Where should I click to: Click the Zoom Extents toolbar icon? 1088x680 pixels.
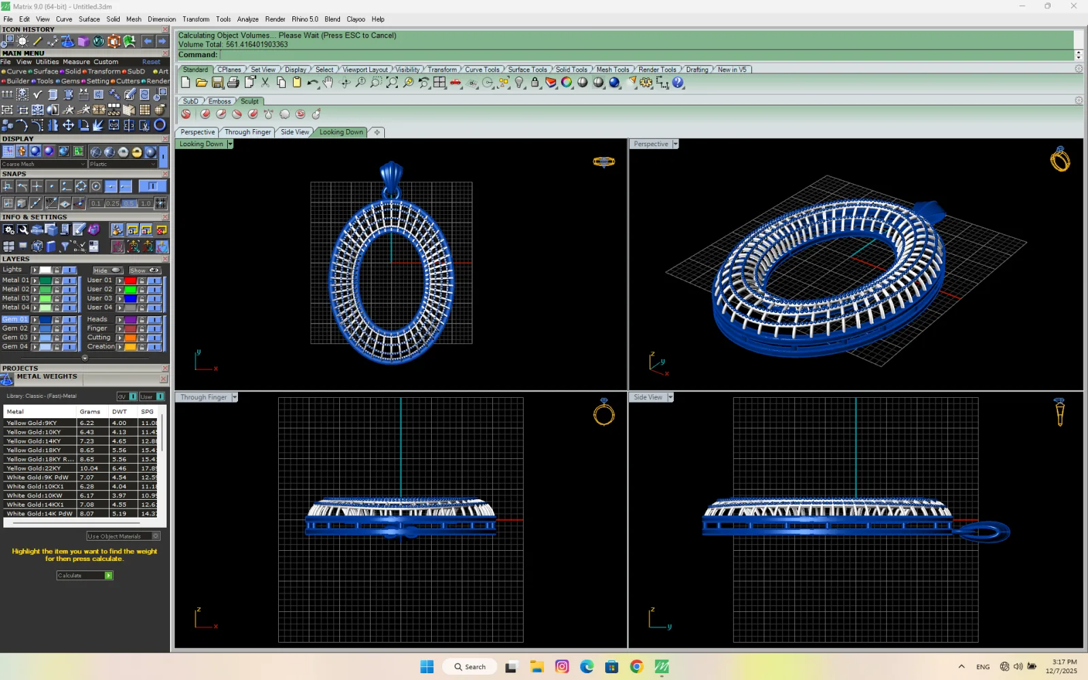tap(392, 82)
